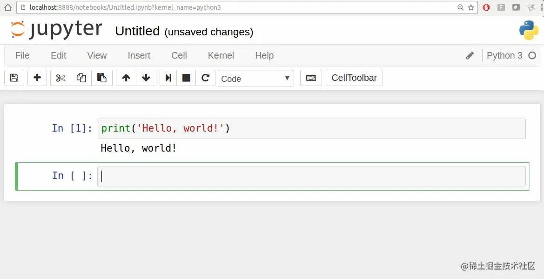The image size is (544, 279).
Task: Open the command palette keyboard icon
Action: pyautogui.click(x=311, y=78)
